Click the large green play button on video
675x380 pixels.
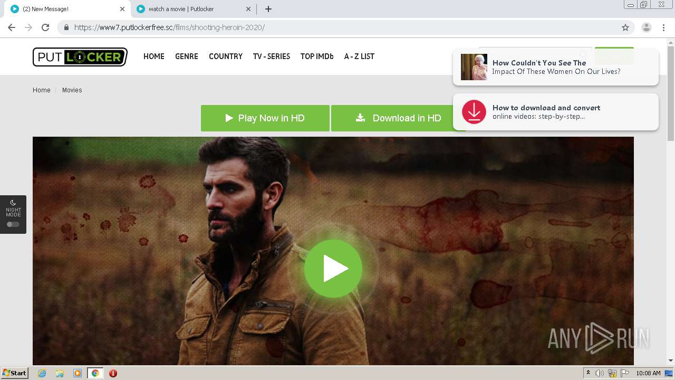click(333, 269)
